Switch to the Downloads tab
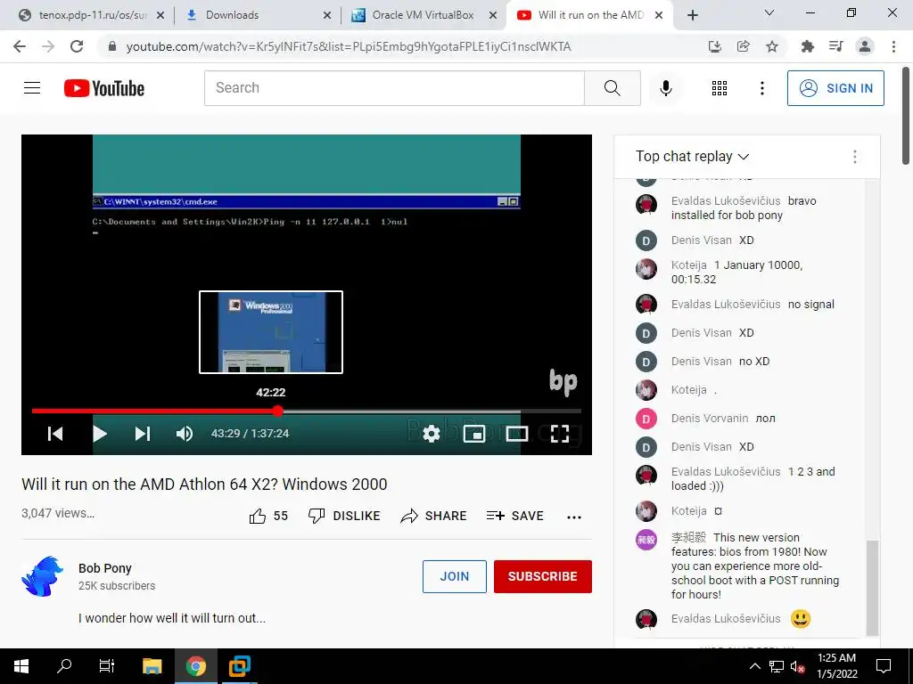This screenshot has height=684, width=913. pyautogui.click(x=256, y=15)
